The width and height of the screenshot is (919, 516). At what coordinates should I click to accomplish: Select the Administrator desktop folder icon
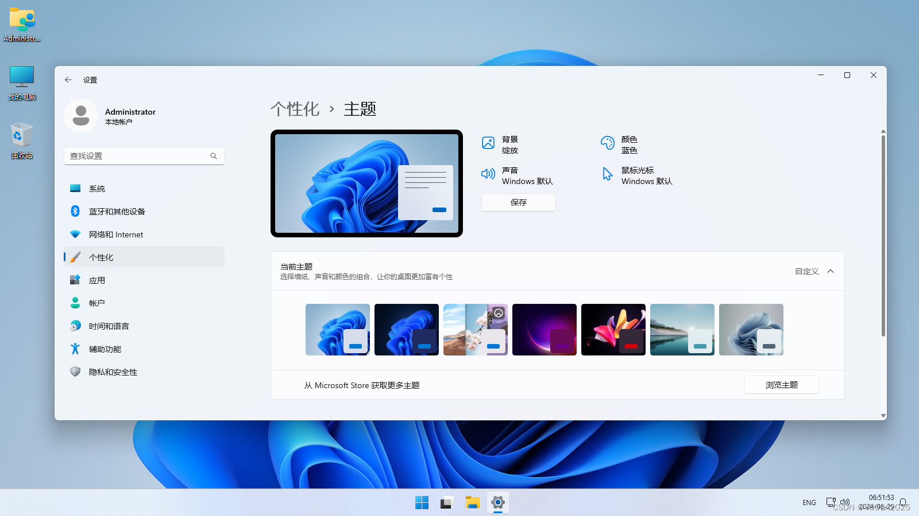coord(22,25)
